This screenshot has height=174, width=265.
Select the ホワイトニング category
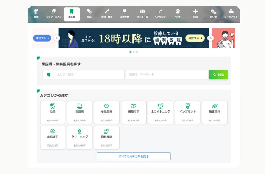click(161, 112)
